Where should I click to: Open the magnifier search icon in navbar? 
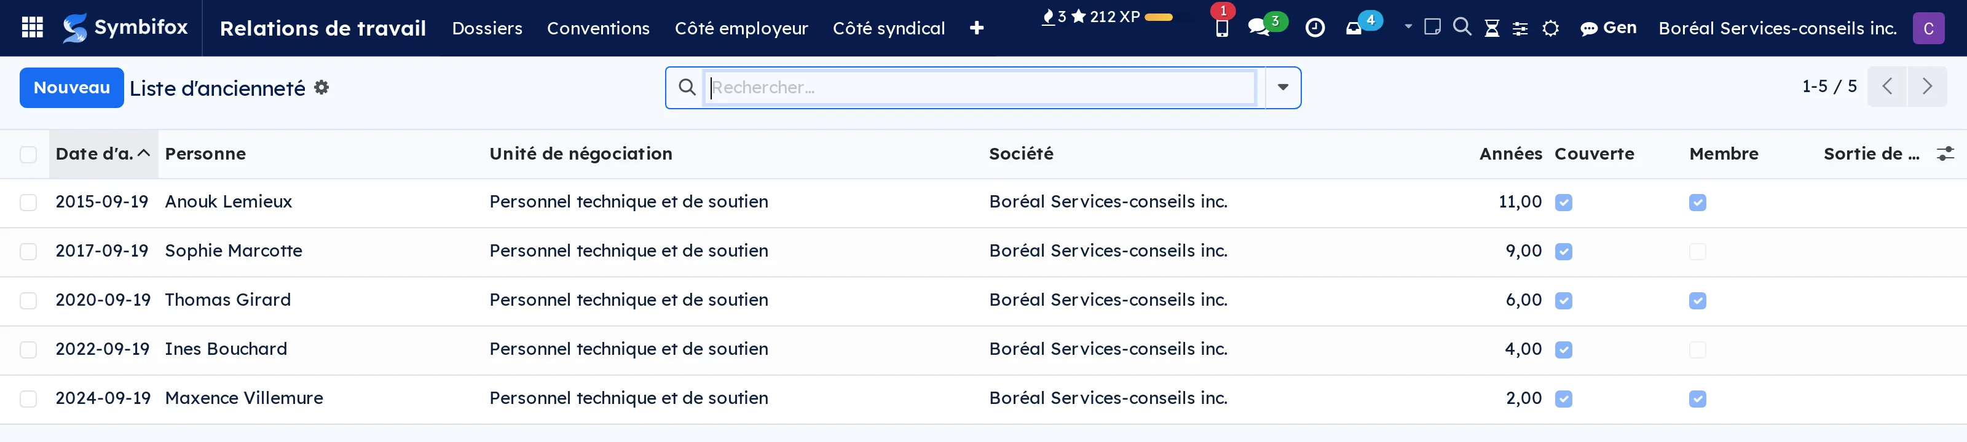[x=1462, y=28]
